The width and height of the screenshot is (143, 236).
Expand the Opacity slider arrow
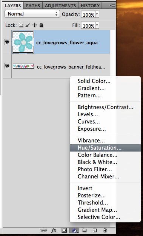click(x=97, y=14)
